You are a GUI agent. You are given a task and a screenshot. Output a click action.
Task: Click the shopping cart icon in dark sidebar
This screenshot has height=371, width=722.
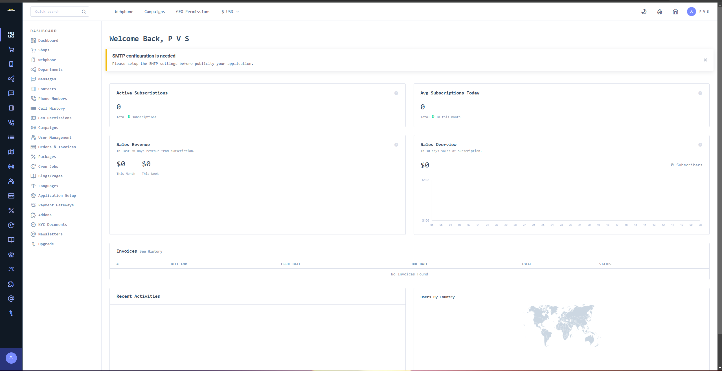click(11, 50)
